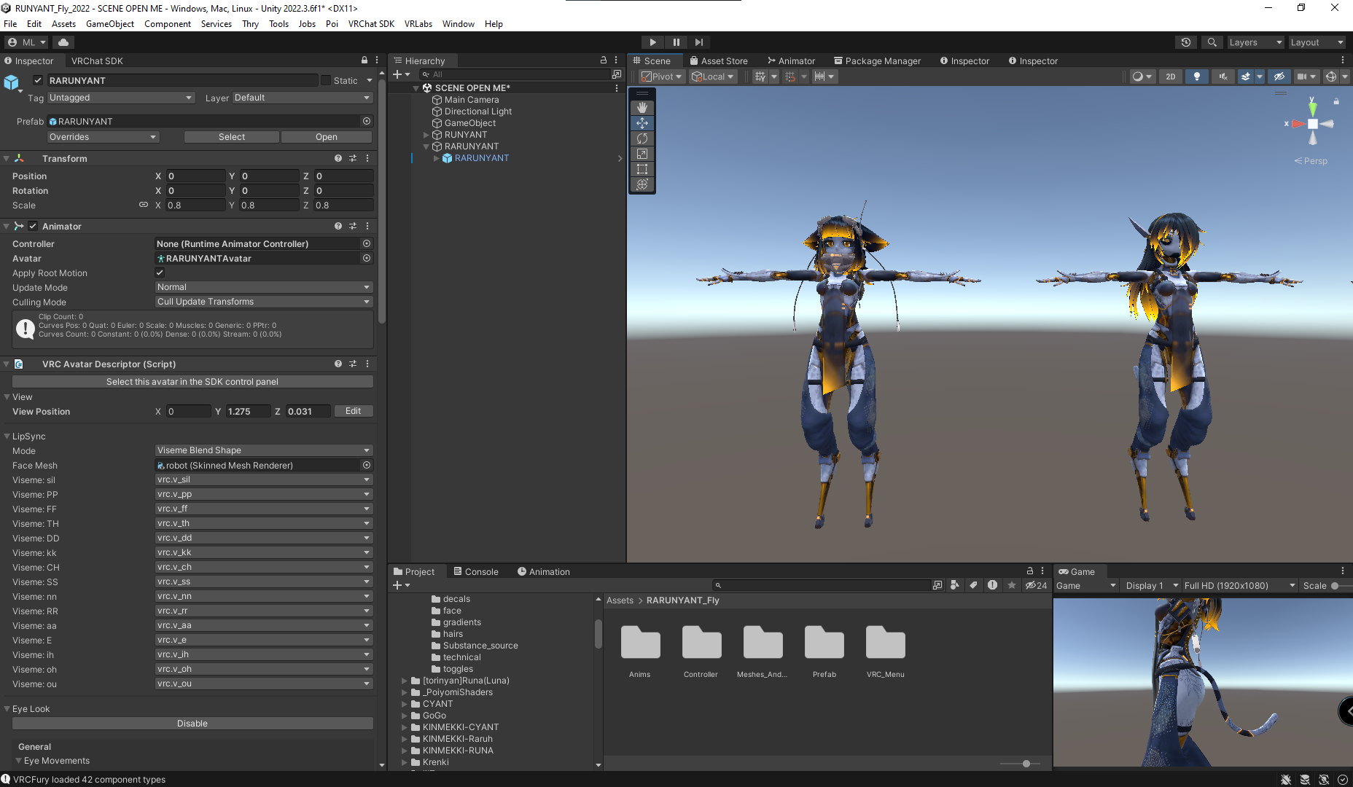1353x787 pixels.
Task: Click the Position X input field
Action: click(x=195, y=176)
